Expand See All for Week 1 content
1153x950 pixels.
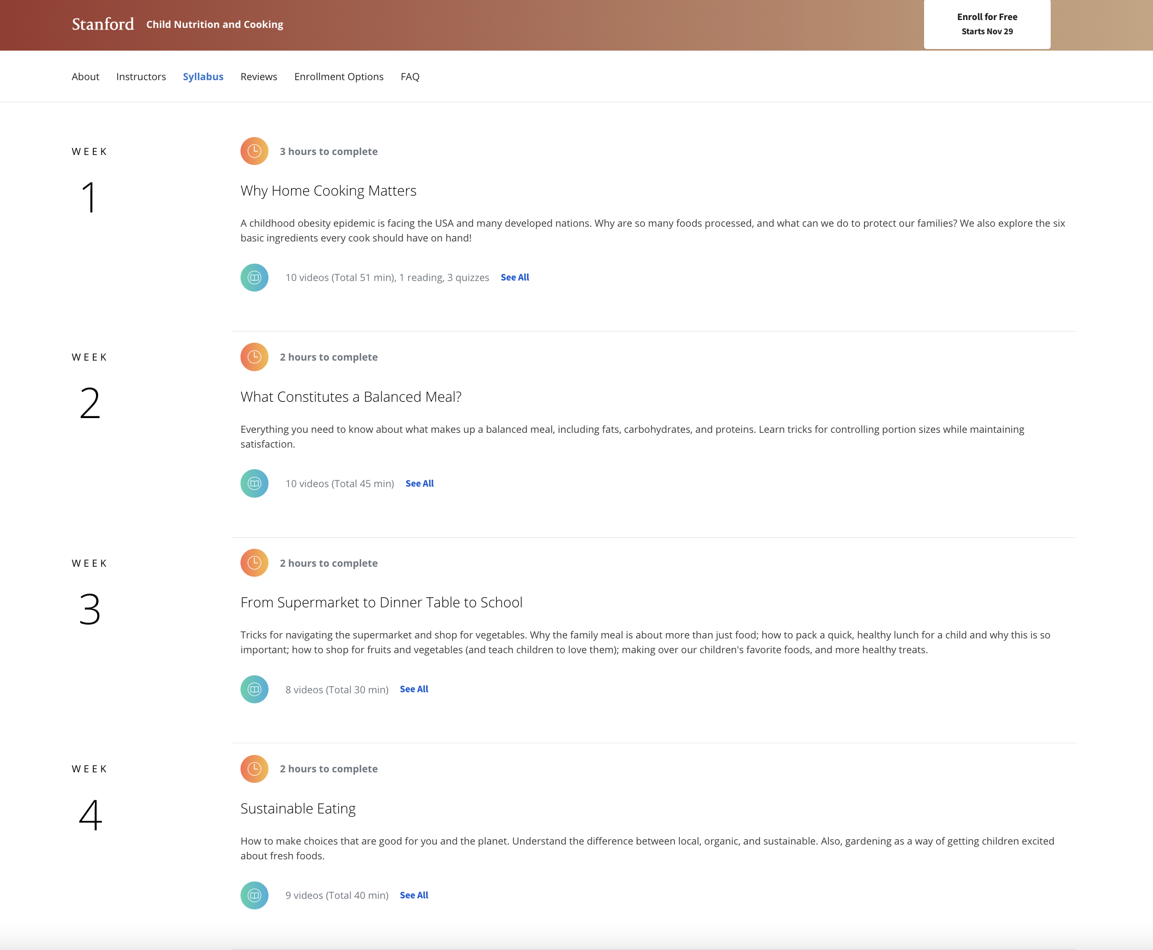coord(515,277)
